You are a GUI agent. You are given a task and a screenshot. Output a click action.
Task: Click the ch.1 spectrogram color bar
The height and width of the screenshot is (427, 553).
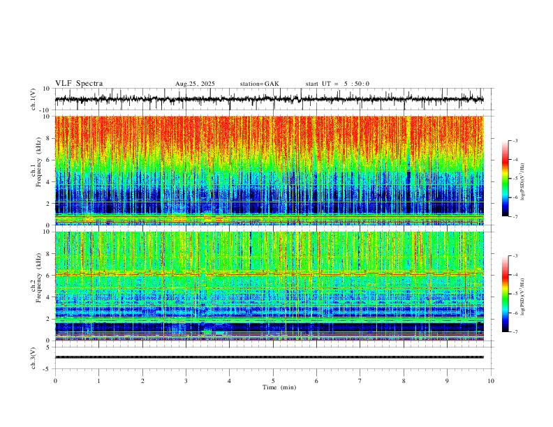coord(505,179)
